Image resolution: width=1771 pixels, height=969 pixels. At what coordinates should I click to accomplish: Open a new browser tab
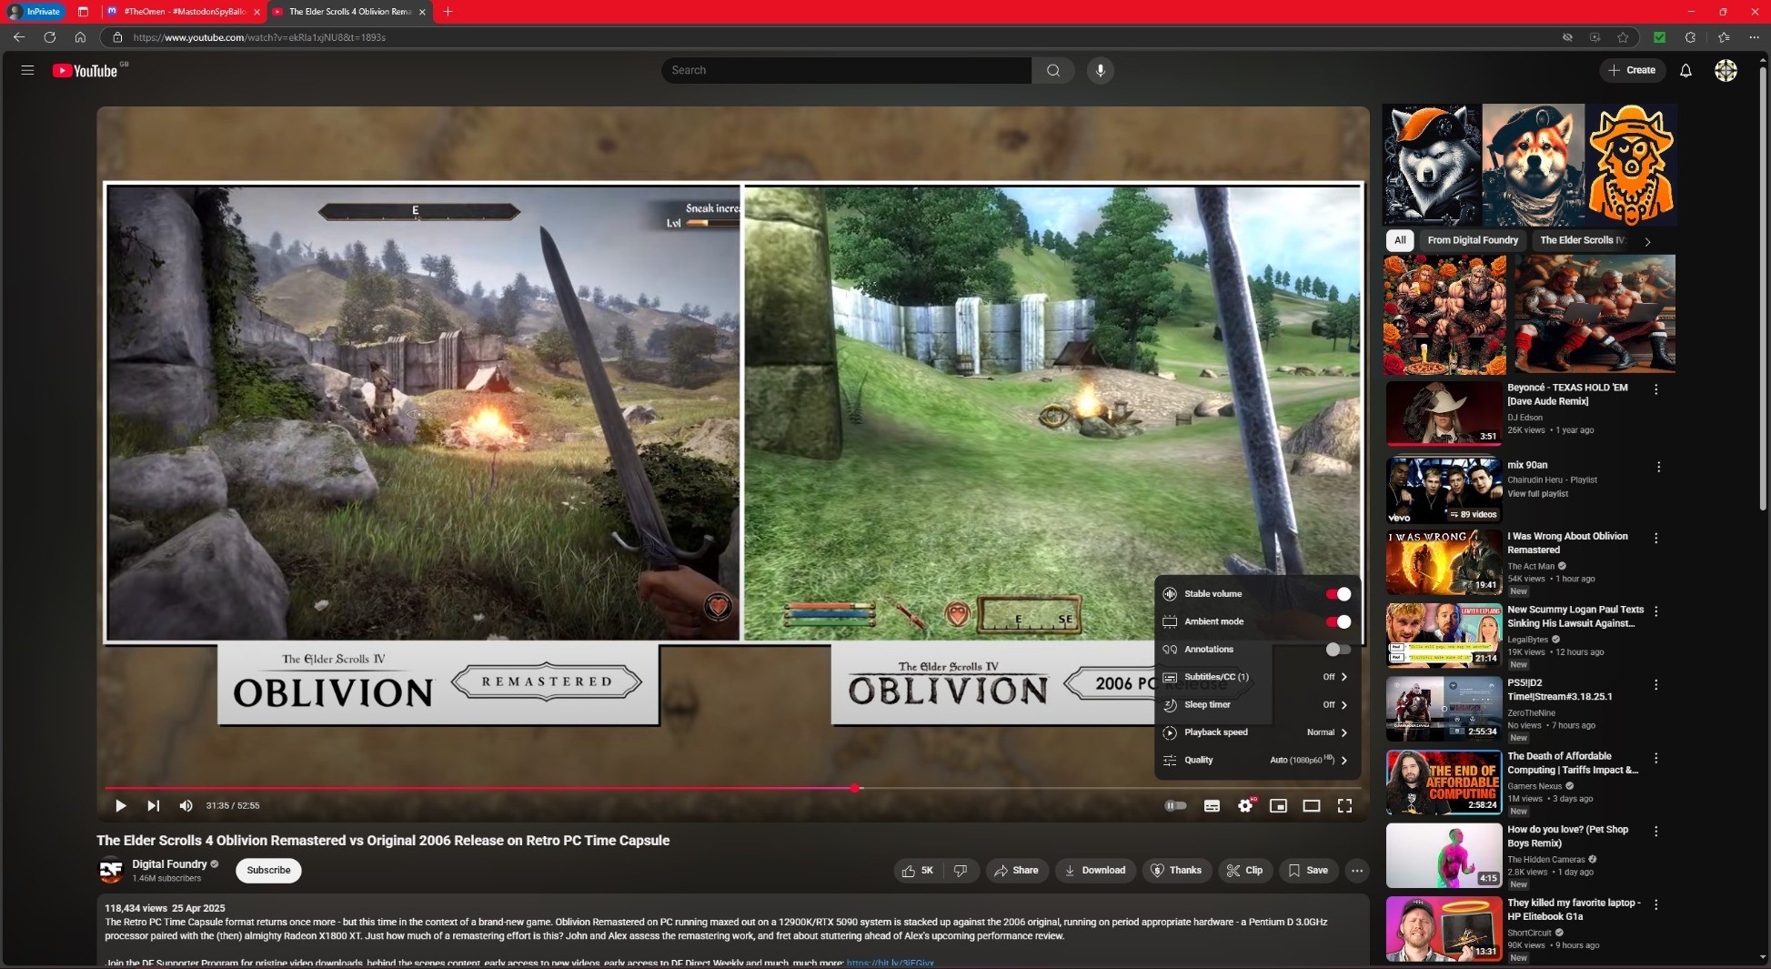pos(448,12)
